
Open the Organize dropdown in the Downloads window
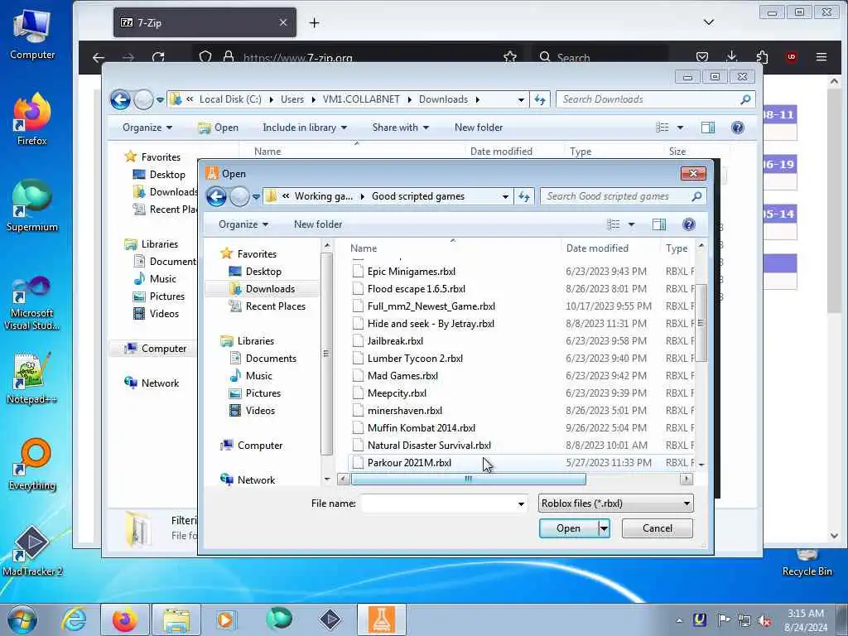pos(147,128)
